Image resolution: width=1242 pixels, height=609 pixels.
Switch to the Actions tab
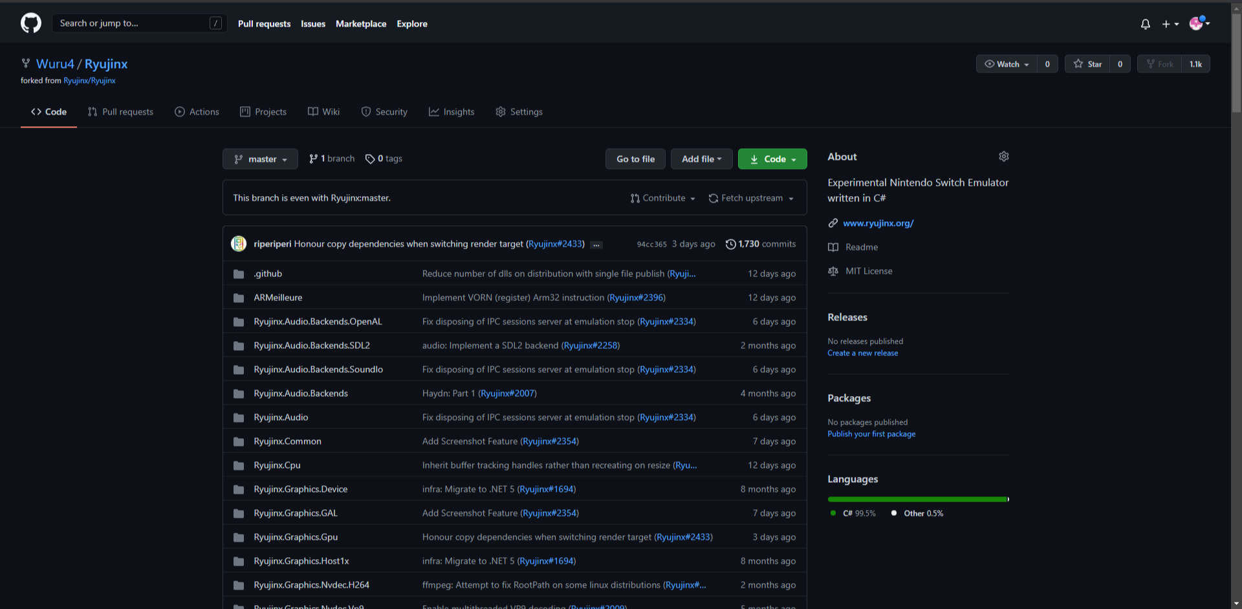click(197, 112)
